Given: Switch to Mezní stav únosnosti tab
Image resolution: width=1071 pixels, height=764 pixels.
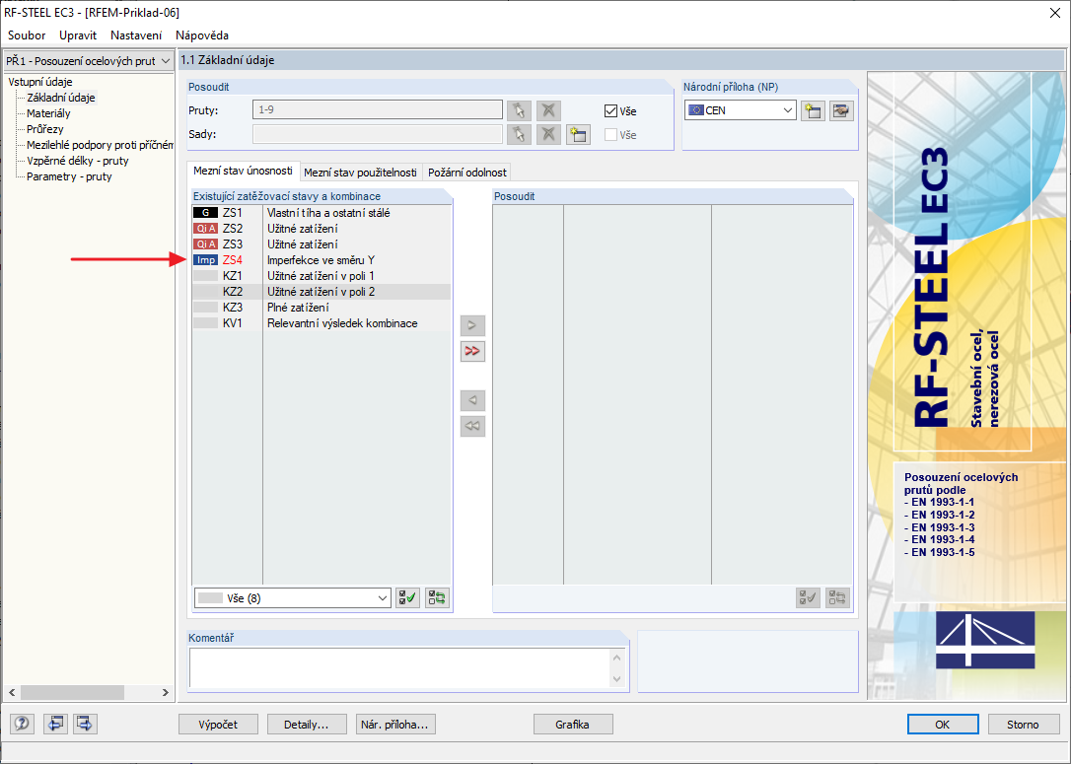Looking at the screenshot, I should coord(244,171).
